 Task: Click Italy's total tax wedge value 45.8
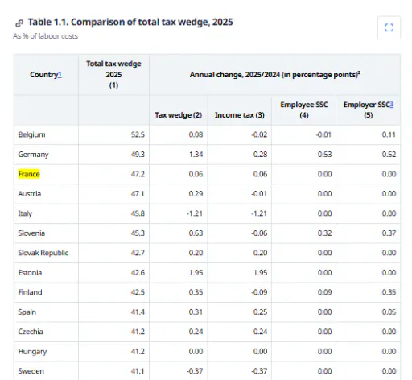coord(138,213)
